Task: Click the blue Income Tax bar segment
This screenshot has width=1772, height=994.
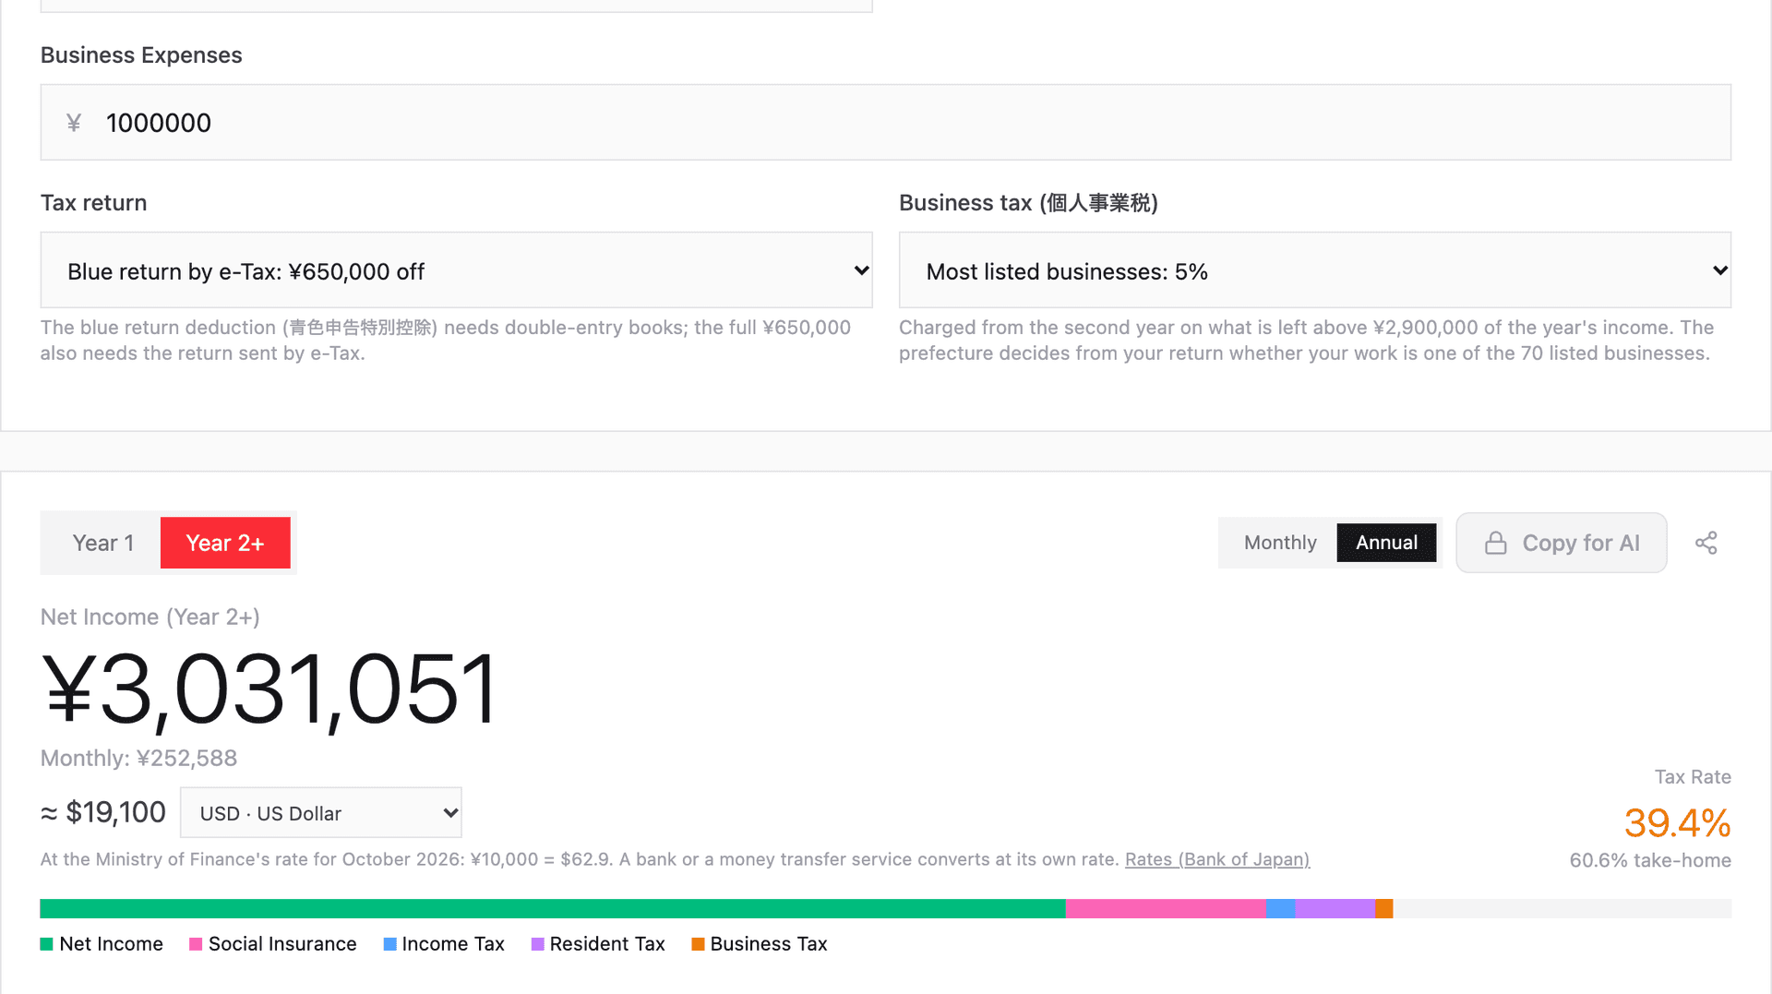Action: coord(1281,909)
